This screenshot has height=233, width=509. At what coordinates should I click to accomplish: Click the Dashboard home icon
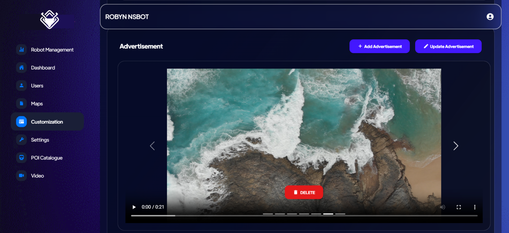tap(22, 68)
